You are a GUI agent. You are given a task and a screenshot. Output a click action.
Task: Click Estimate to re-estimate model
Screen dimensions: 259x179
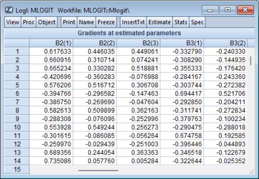(x=159, y=22)
